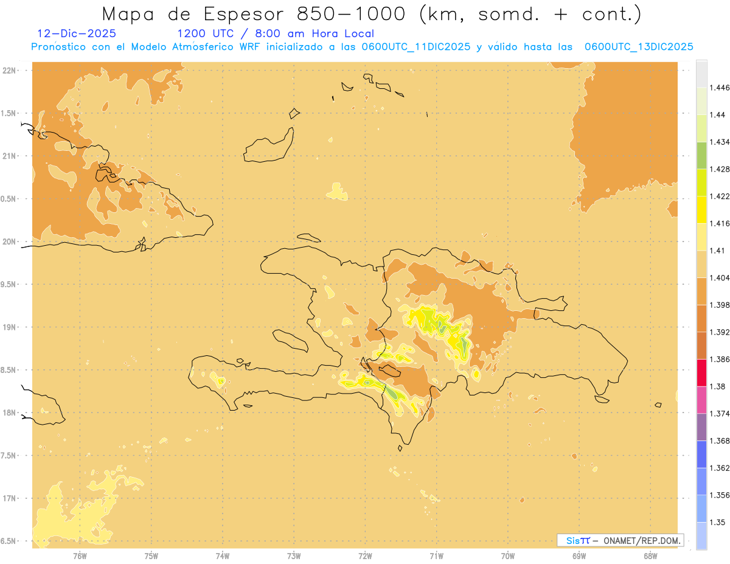The height and width of the screenshot is (564, 730).
Task: Click the gray legend swatch above 1.446
Action: tap(701, 74)
